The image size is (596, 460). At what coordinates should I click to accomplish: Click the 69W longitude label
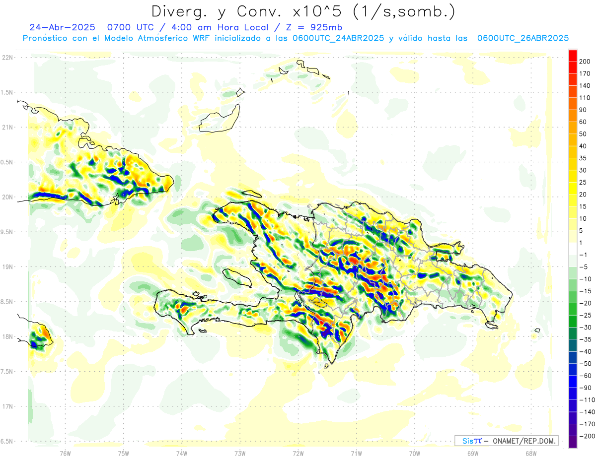pos(473,453)
